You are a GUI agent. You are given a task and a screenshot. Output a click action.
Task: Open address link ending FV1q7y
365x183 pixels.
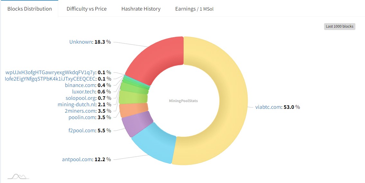[50, 72]
